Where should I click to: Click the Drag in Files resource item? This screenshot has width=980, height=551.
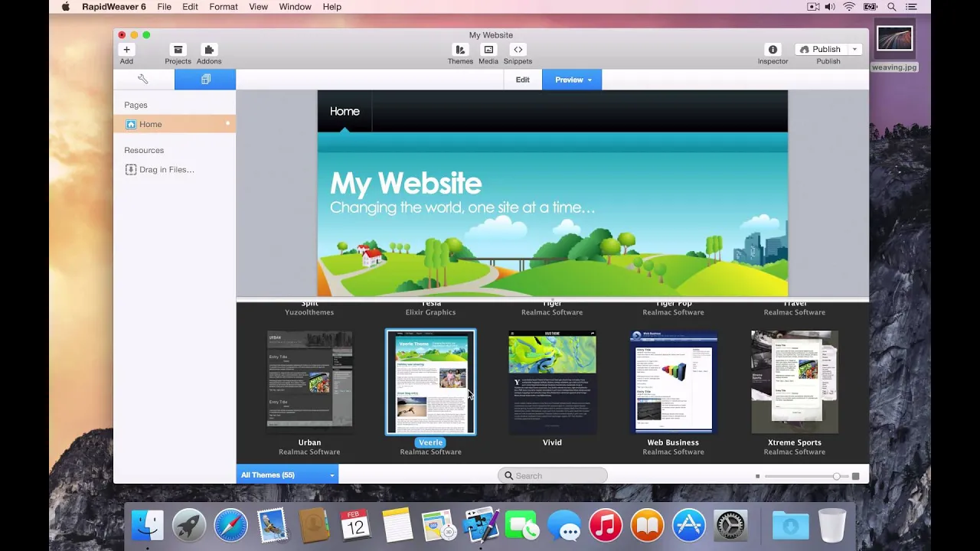click(x=160, y=170)
